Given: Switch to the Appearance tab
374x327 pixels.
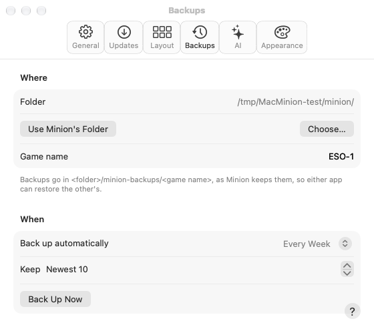Looking at the screenshot, I should point(282,37).
